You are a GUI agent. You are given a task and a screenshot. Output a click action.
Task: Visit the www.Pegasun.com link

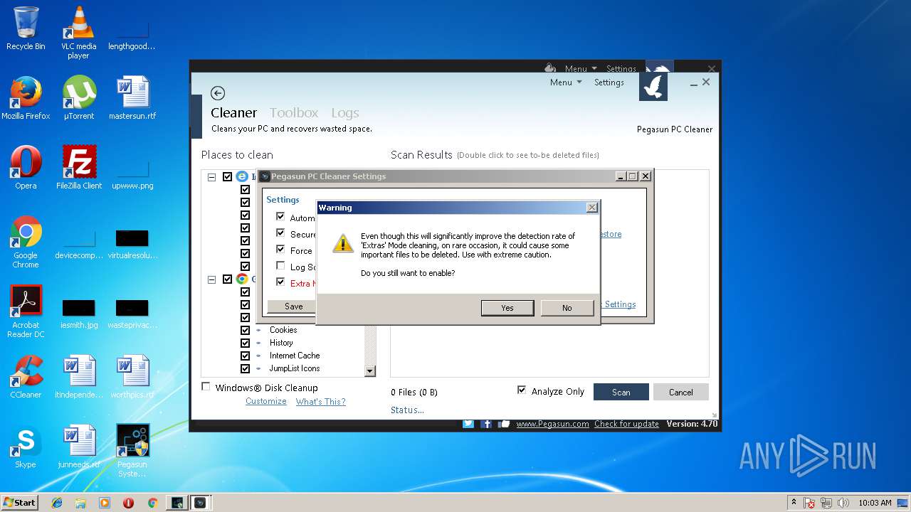tap(552, 424)
